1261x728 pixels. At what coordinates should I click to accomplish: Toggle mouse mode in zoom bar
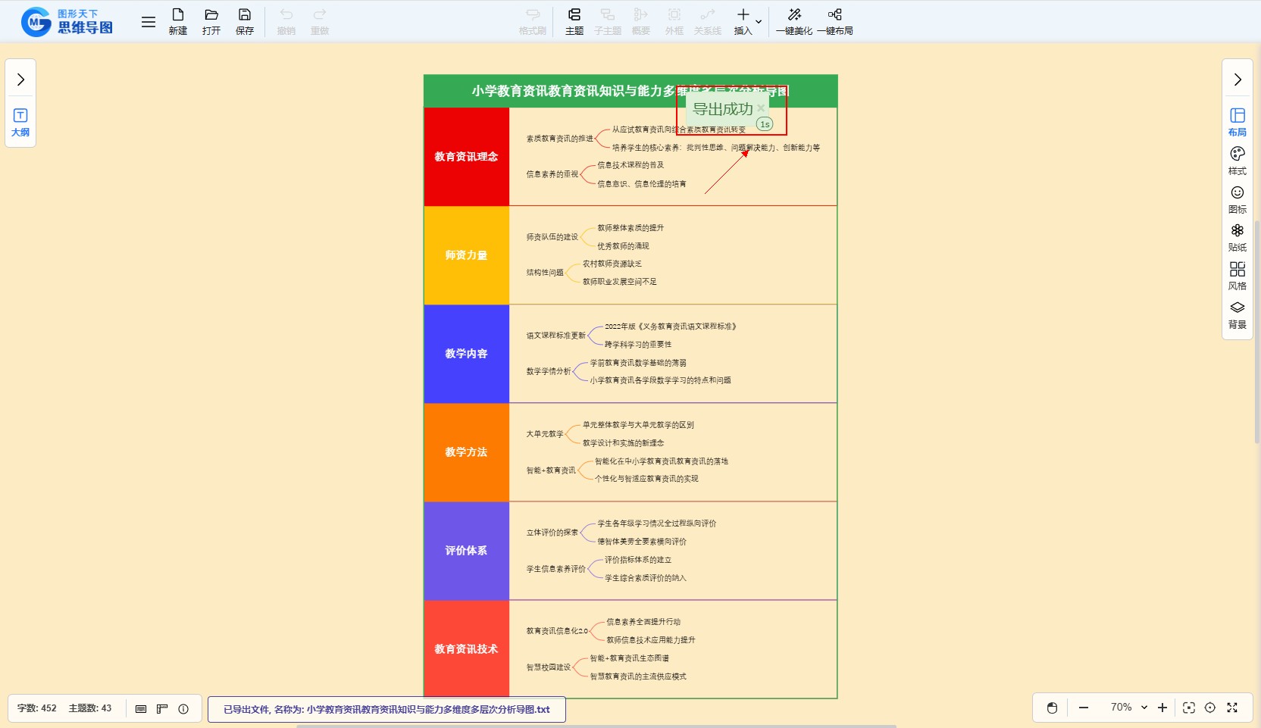coord(1052,708)
